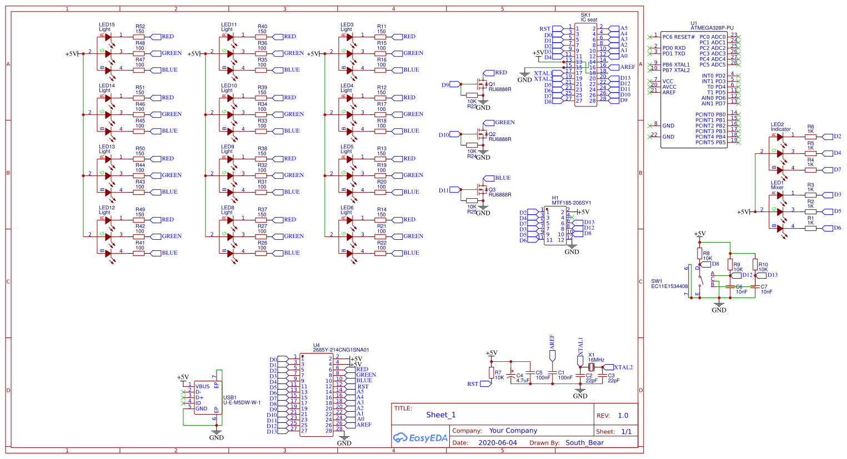Select the LED1 Mixer label
Image resolution: width=847 pixels, height=459 pixels.
pyautogui.click(x=777, y=185)
